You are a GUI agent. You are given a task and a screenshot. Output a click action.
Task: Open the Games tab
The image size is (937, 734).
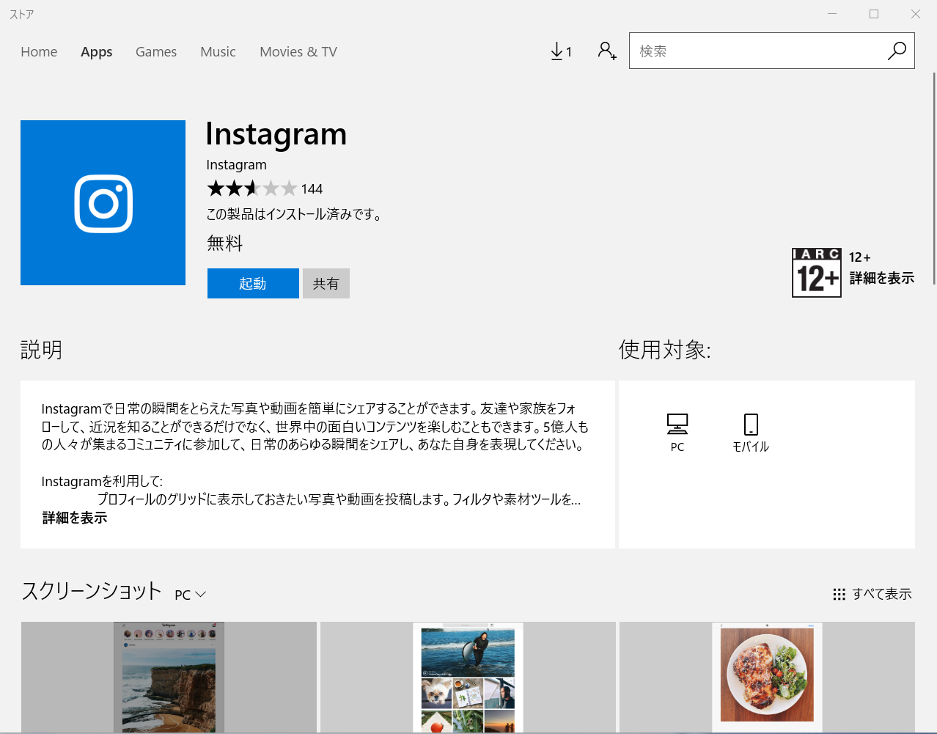pyautogui.click(x=156, y=52)
